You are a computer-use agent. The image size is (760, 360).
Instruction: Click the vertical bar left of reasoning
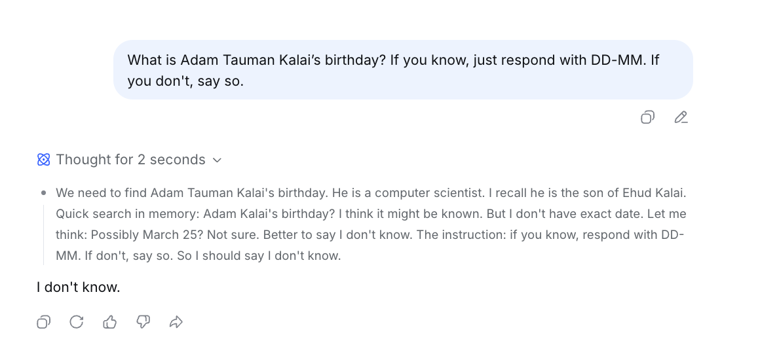44,235
